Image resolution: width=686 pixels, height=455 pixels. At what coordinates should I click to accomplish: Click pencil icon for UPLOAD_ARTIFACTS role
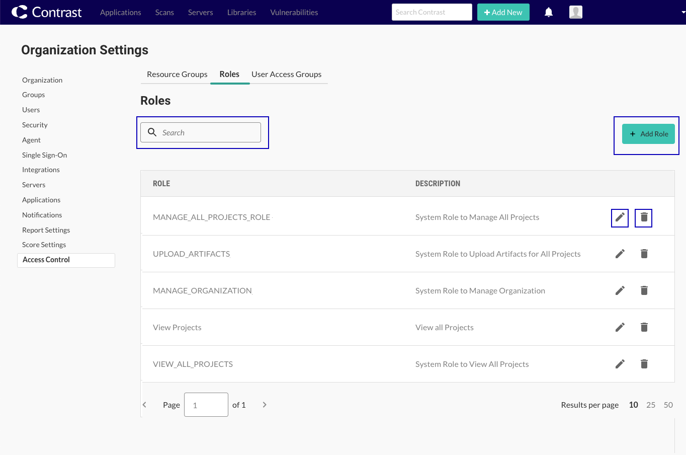pos(620,254)
